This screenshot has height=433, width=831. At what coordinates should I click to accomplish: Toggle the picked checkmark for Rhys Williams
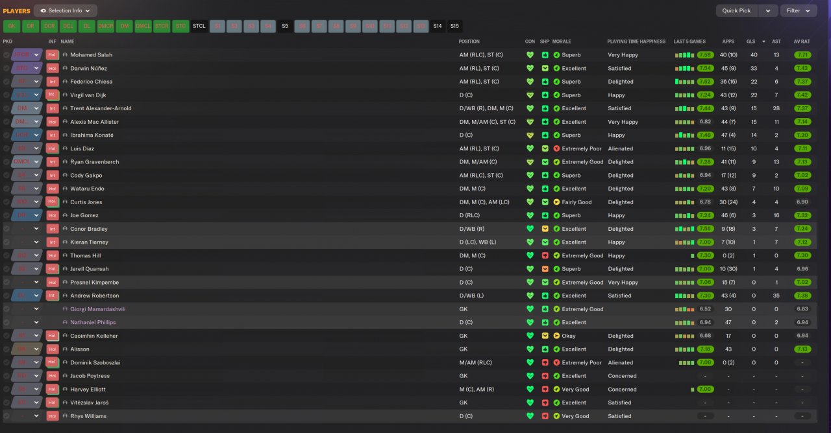pyautogui.click(x=6, y=416)
